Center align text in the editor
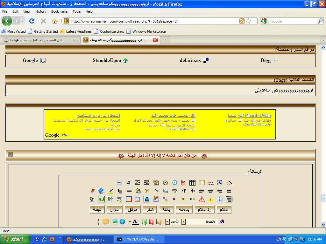 210,191
